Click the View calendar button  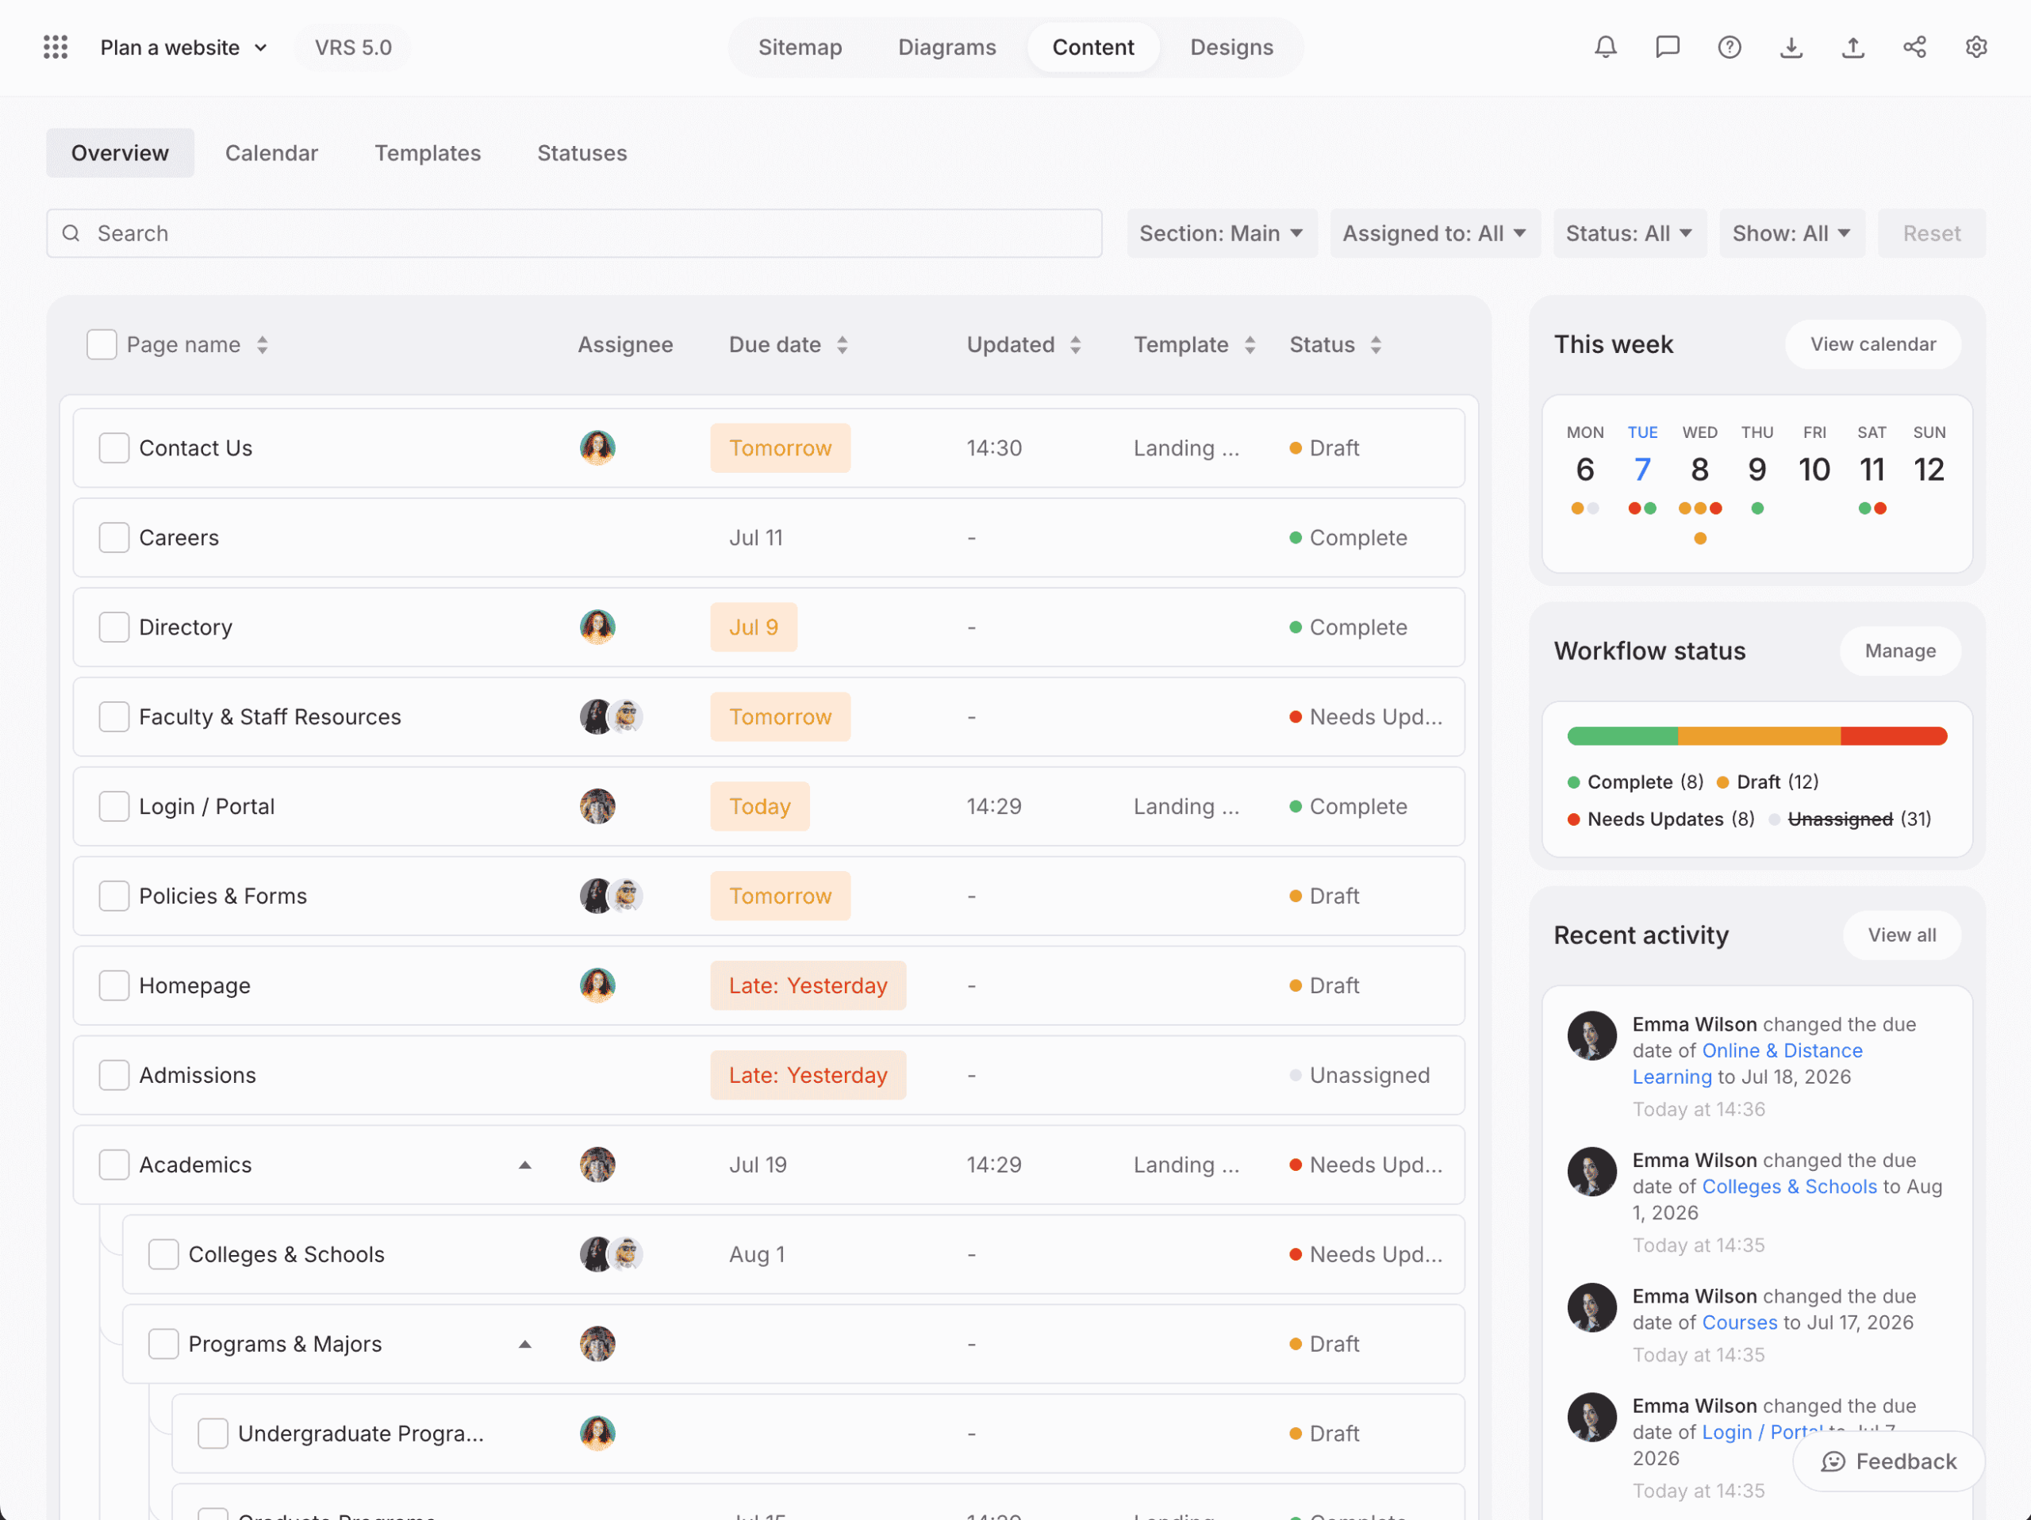(x=1872, y=344)
